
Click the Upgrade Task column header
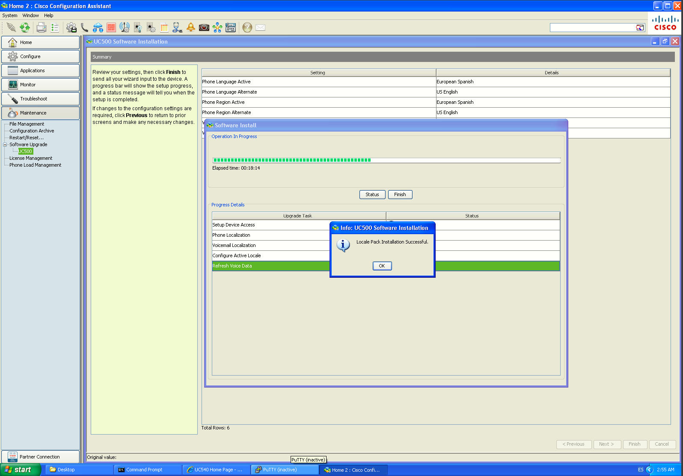(x=299, y=216)
